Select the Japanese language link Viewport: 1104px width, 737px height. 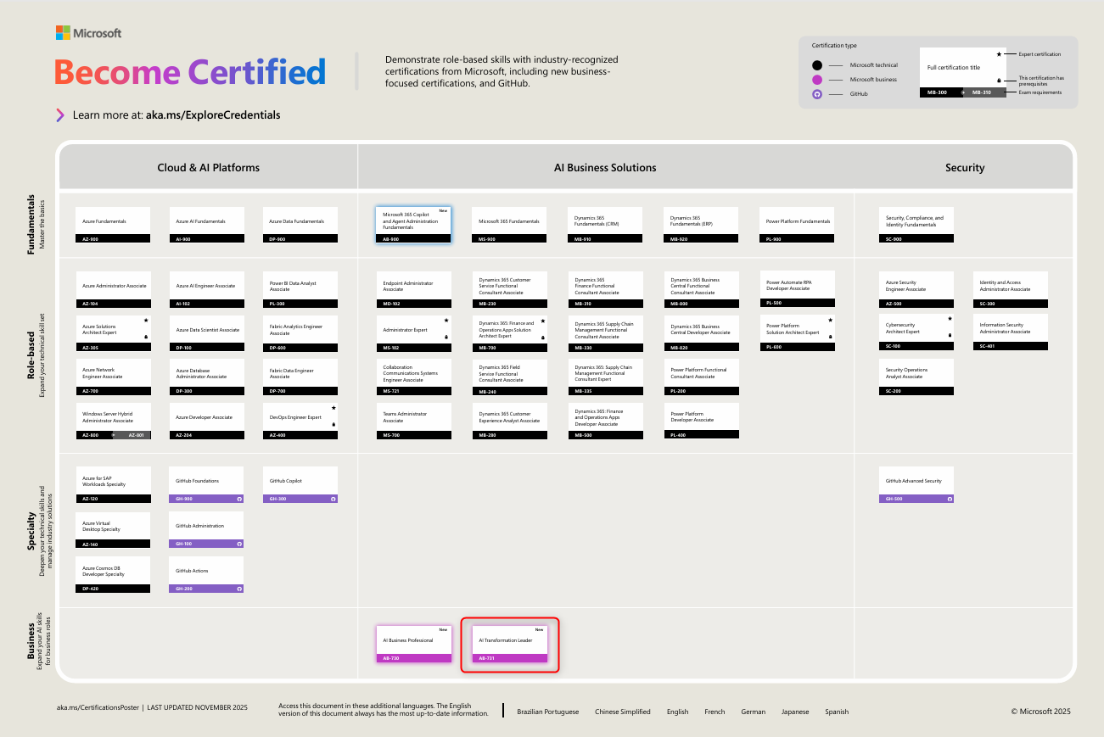tap(795, 712)
